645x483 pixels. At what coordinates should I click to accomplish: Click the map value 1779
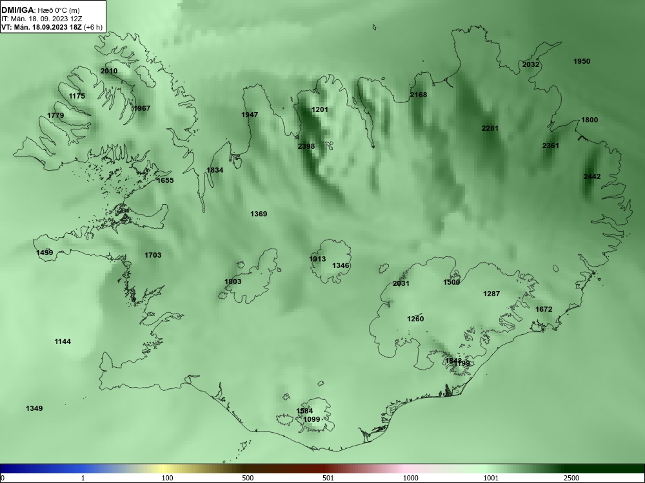click(55, 115)
